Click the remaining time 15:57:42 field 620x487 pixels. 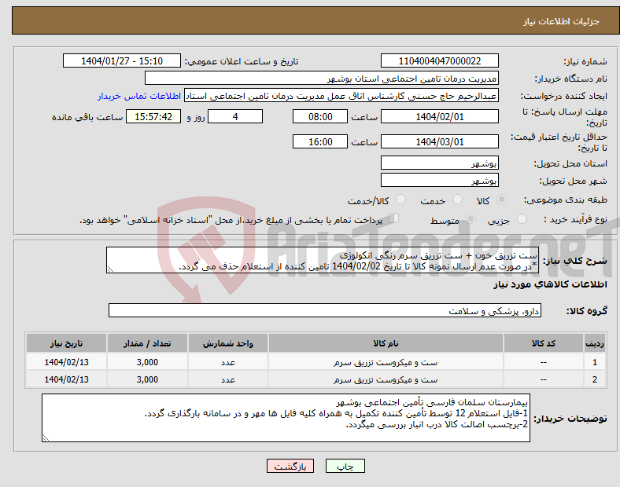pos(153,117)
